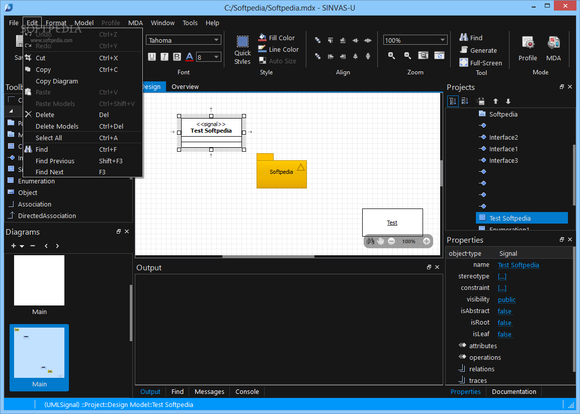Move selected project item down
This screenshot has width=580, height=414.
tap(508, 101)
